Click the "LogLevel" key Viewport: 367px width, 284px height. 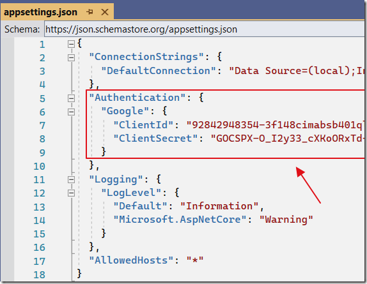[x=131, y=193]
